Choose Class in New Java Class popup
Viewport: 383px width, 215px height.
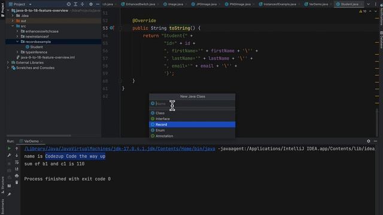click(x=192, y=113)
